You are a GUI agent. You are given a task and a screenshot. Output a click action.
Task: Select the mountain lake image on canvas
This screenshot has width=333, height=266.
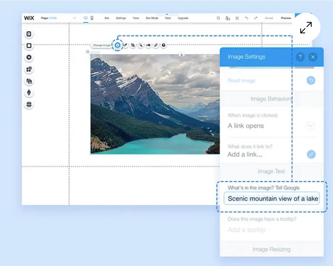[155, 104]
